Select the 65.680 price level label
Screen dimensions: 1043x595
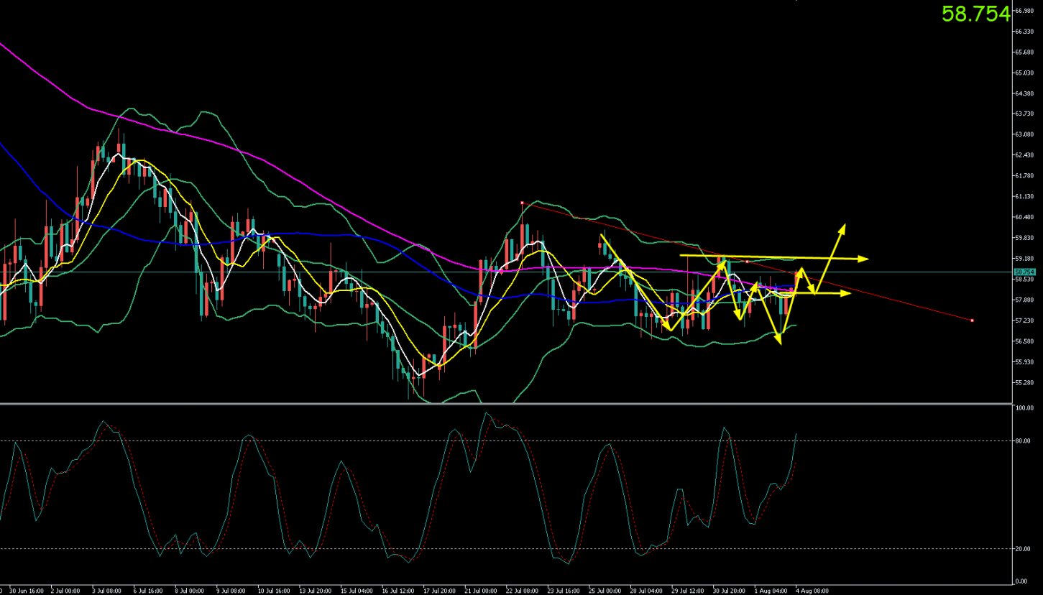pos(1024,52)
